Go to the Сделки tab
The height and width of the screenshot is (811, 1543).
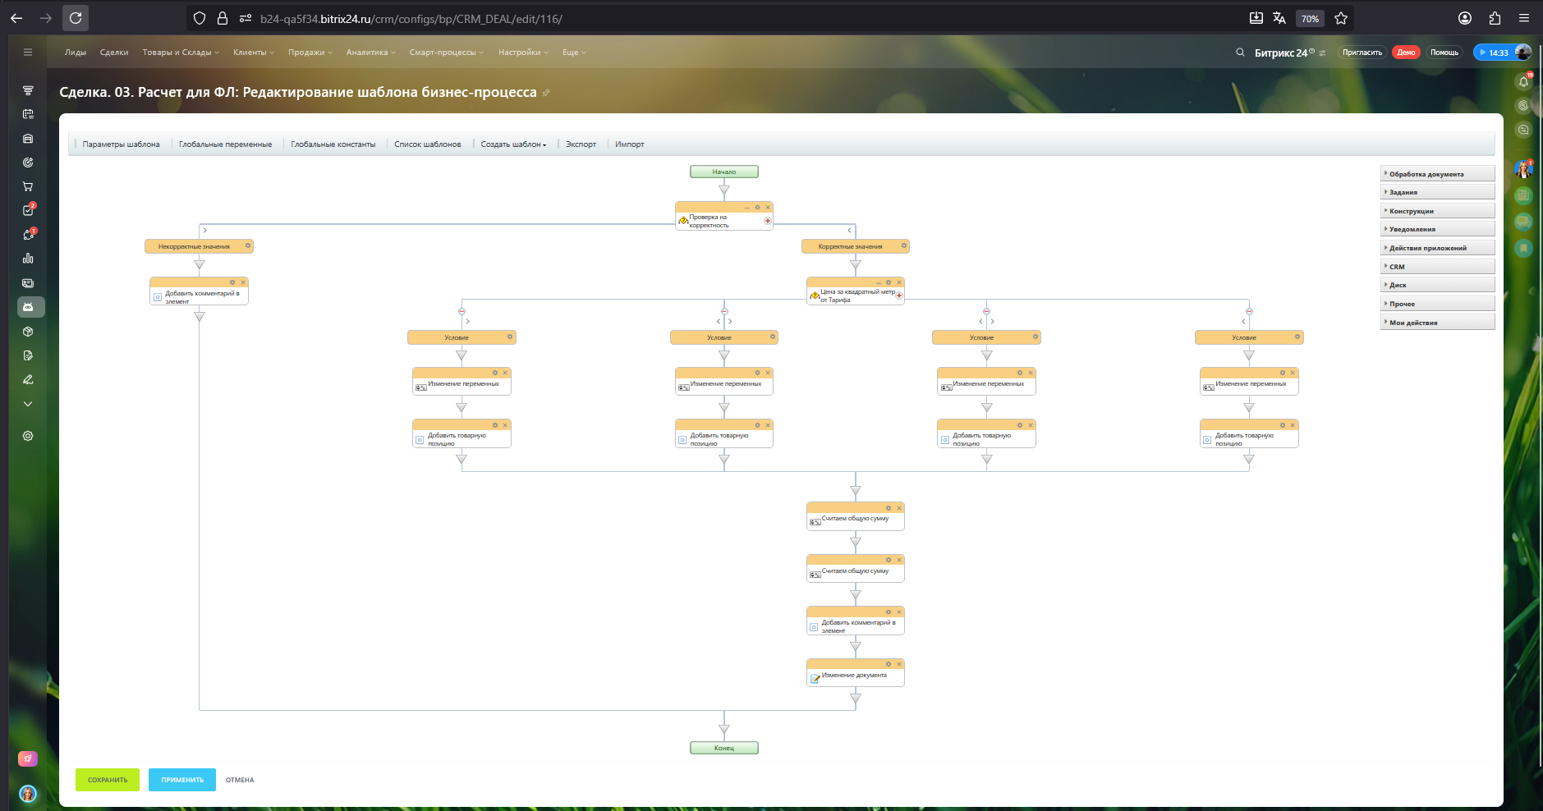point(114,53)
